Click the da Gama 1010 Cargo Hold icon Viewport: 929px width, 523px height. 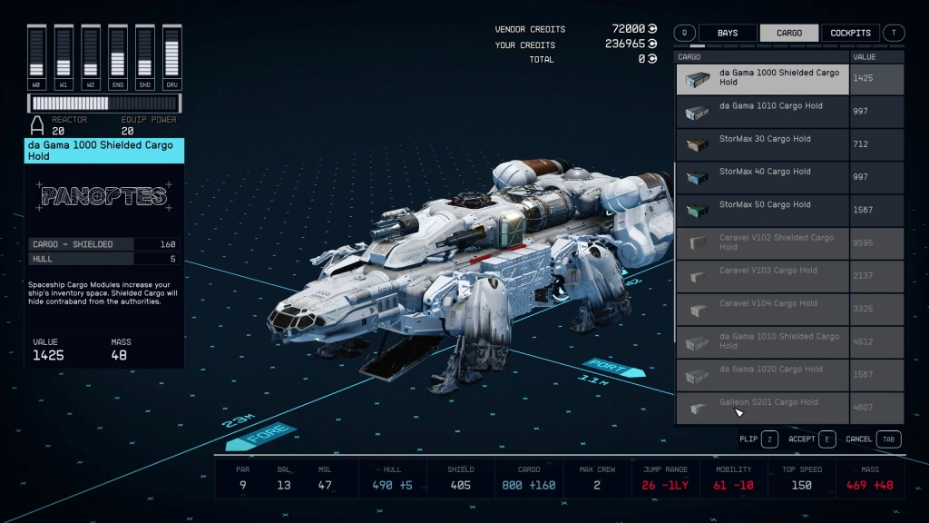(x=698, y=112)
